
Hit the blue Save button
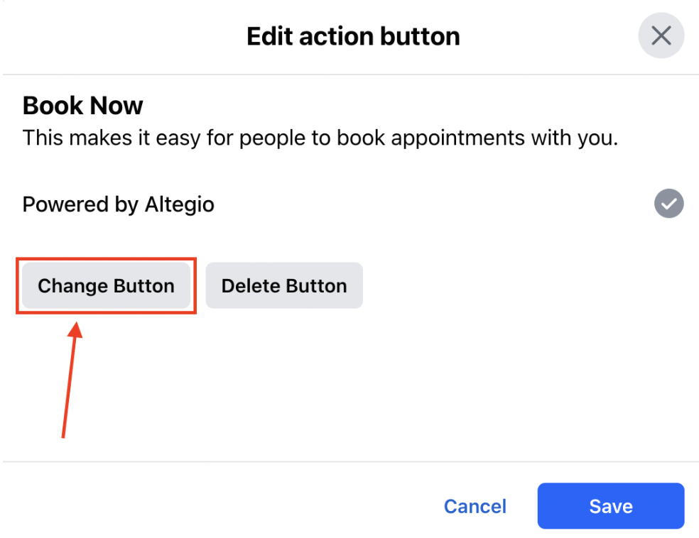(611, 506)
